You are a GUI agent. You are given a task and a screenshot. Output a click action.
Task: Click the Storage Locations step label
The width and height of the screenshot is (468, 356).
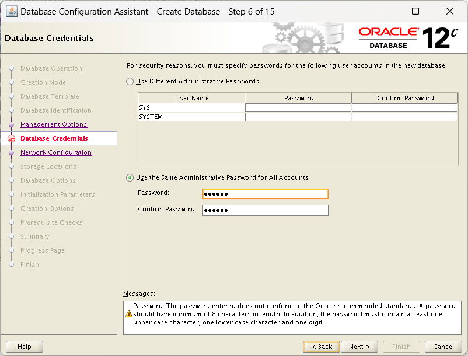tap(48, 166)
